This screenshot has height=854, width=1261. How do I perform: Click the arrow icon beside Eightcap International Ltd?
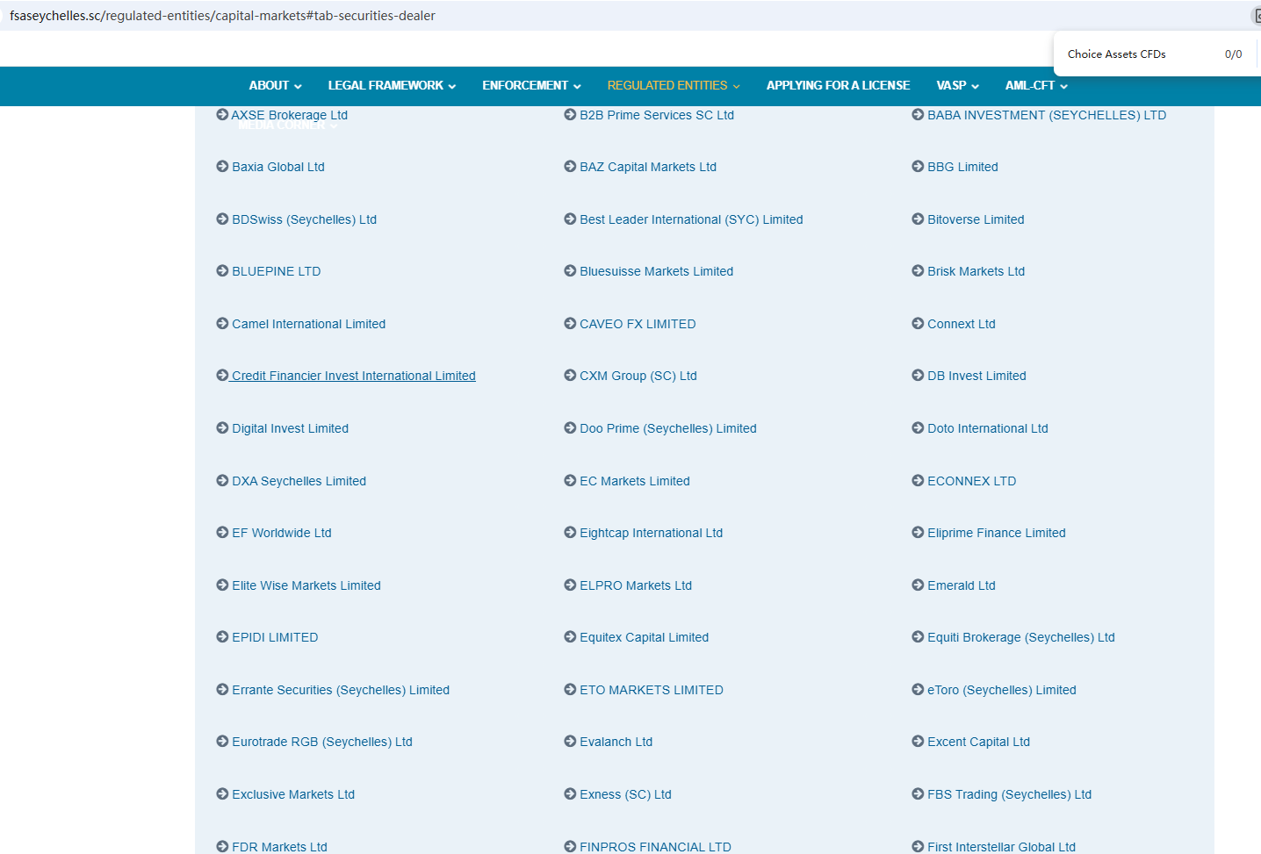[x=570, y=532]
